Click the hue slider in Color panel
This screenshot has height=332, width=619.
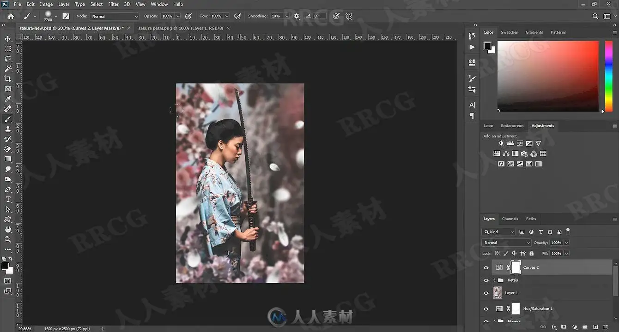pos(609,76)
